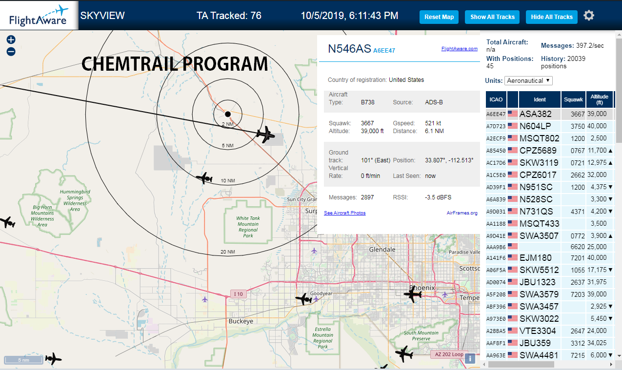The height and width of the screenshot is (370, 622).
Task: Select aircraft icon near Goodyear
Action: [x=303, y=299]
